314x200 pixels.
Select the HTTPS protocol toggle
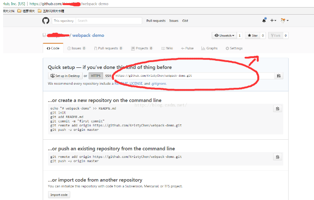96,76
